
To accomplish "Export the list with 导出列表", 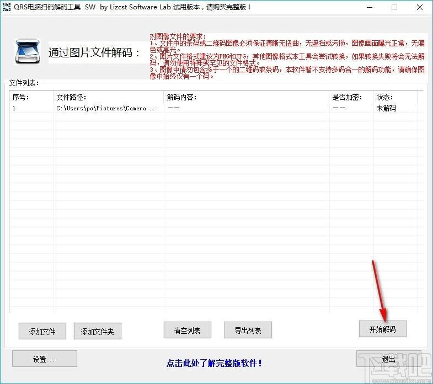I will (x=248, y=330).
